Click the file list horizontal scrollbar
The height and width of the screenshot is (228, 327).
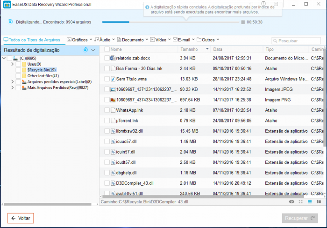point(203,196)
